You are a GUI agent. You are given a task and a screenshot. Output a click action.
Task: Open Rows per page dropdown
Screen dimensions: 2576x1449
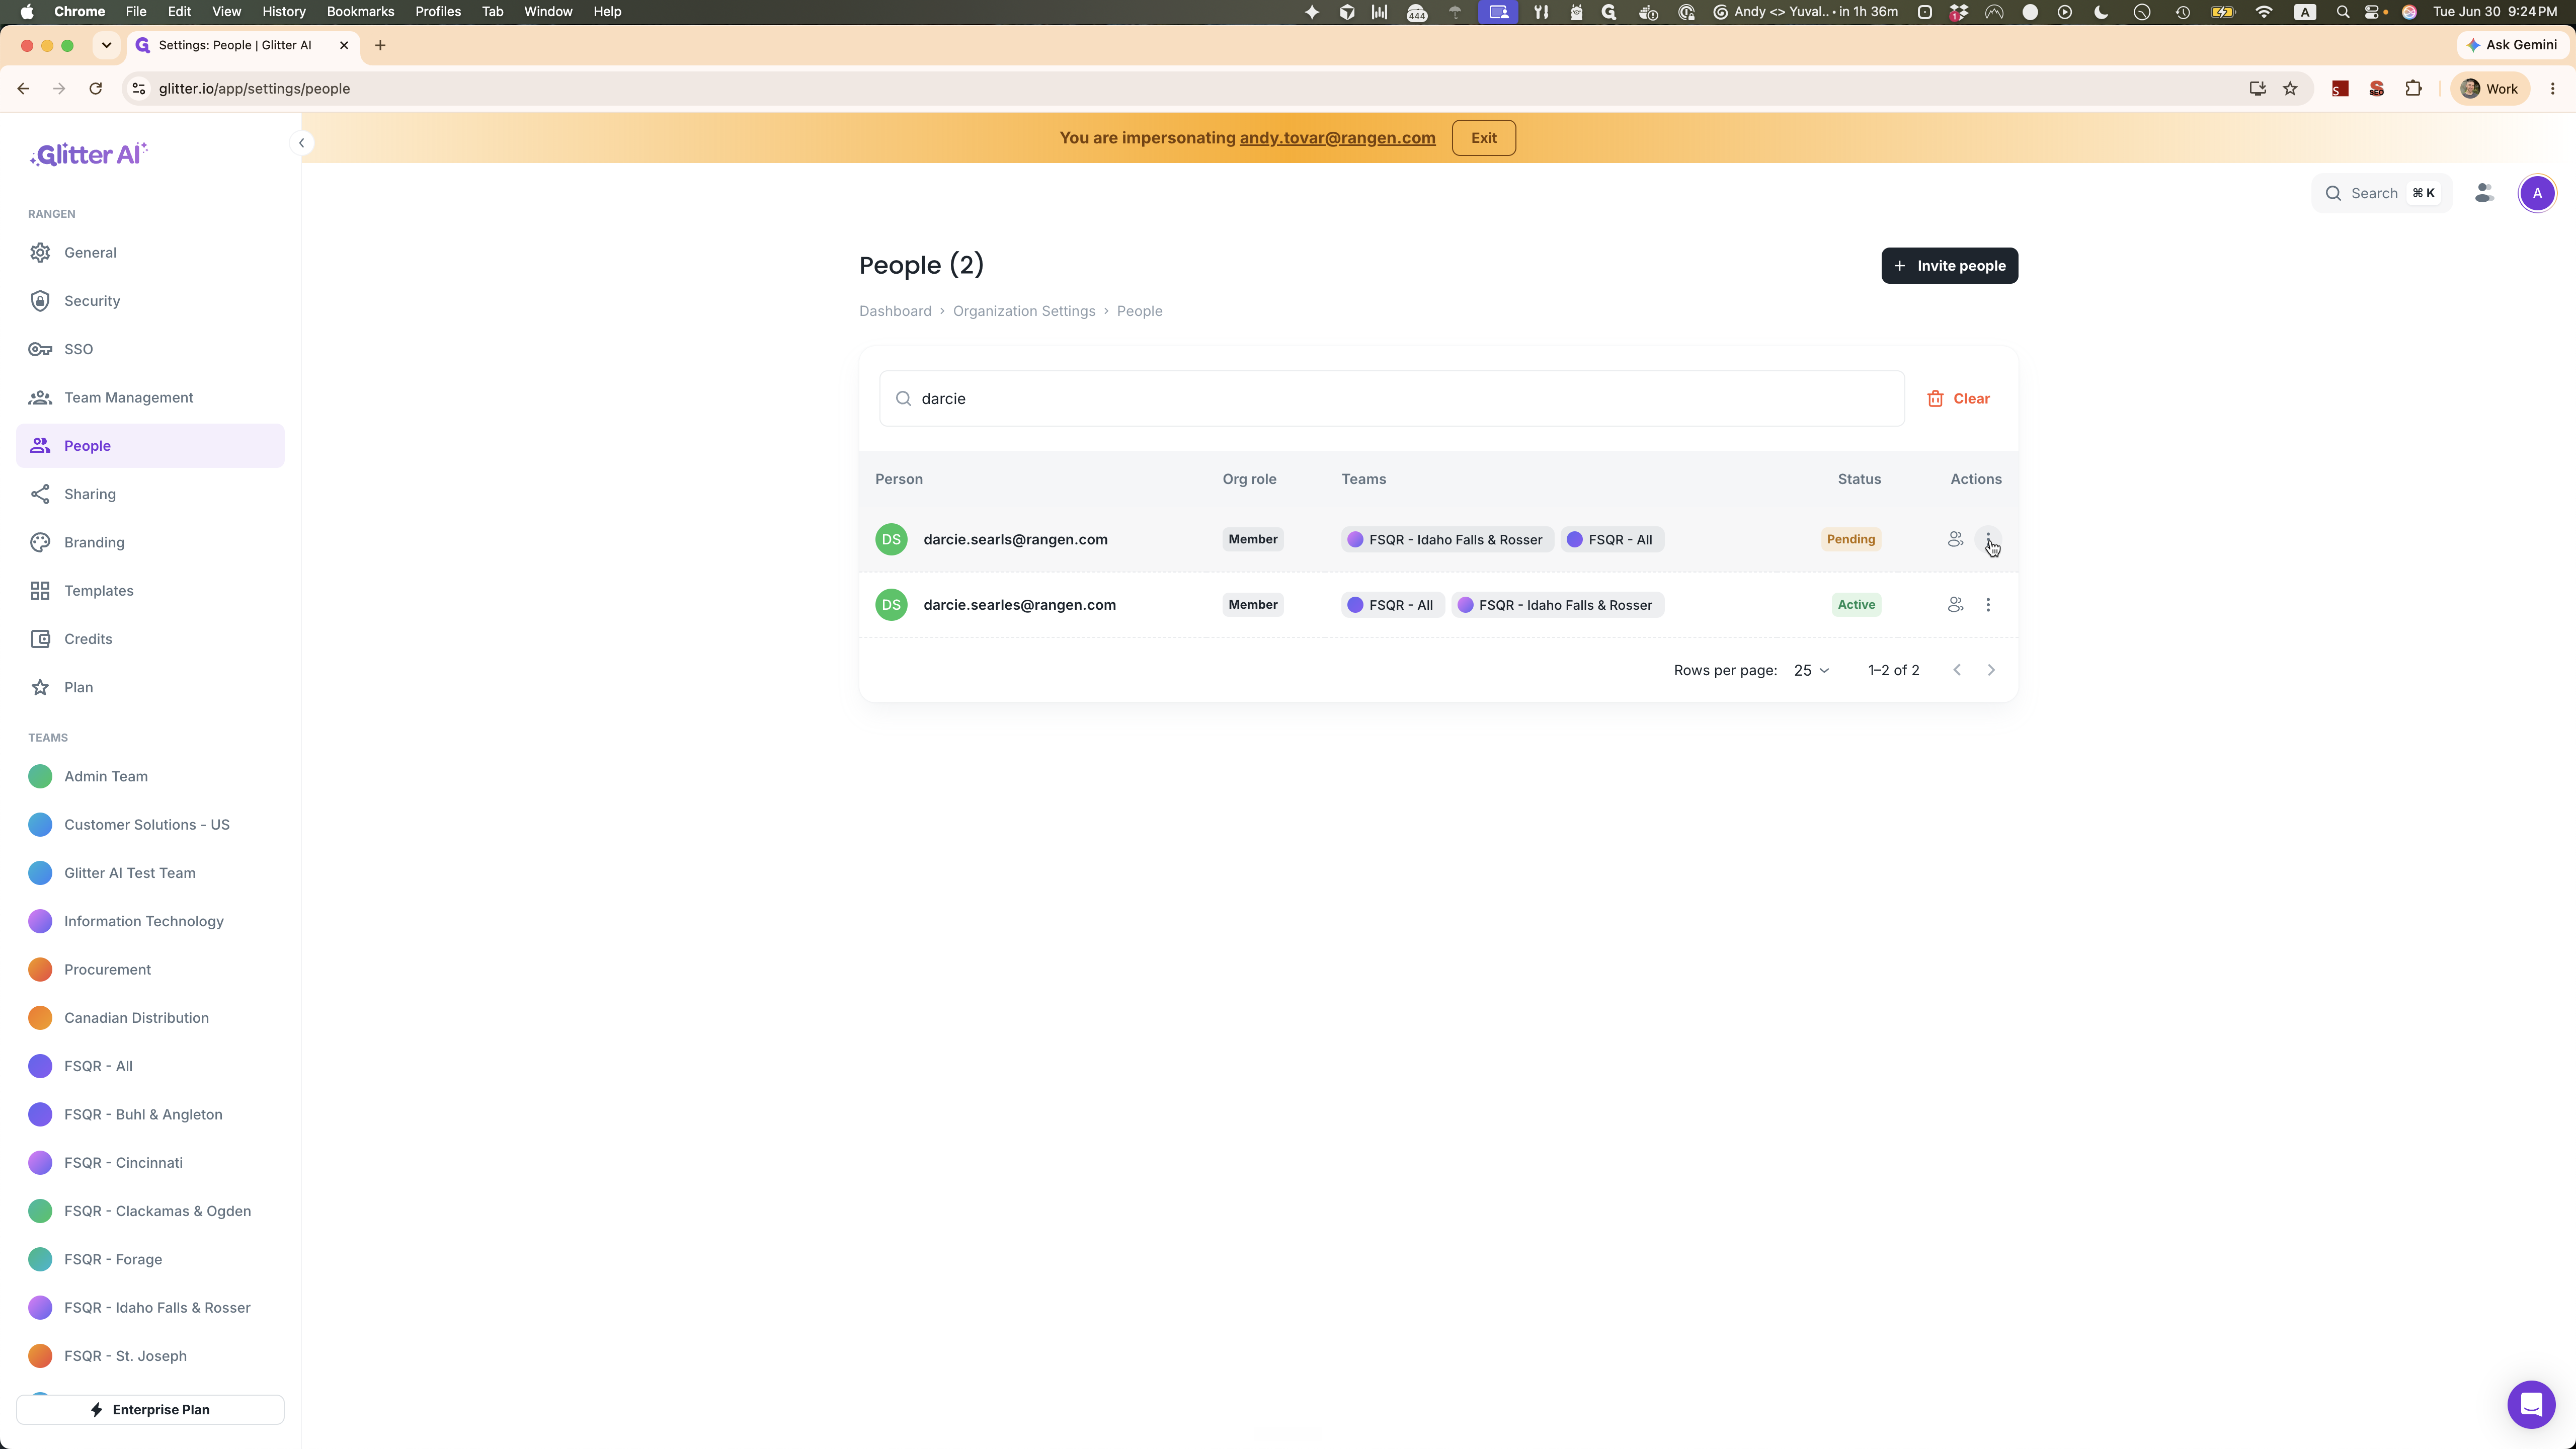pos(1811,670)
